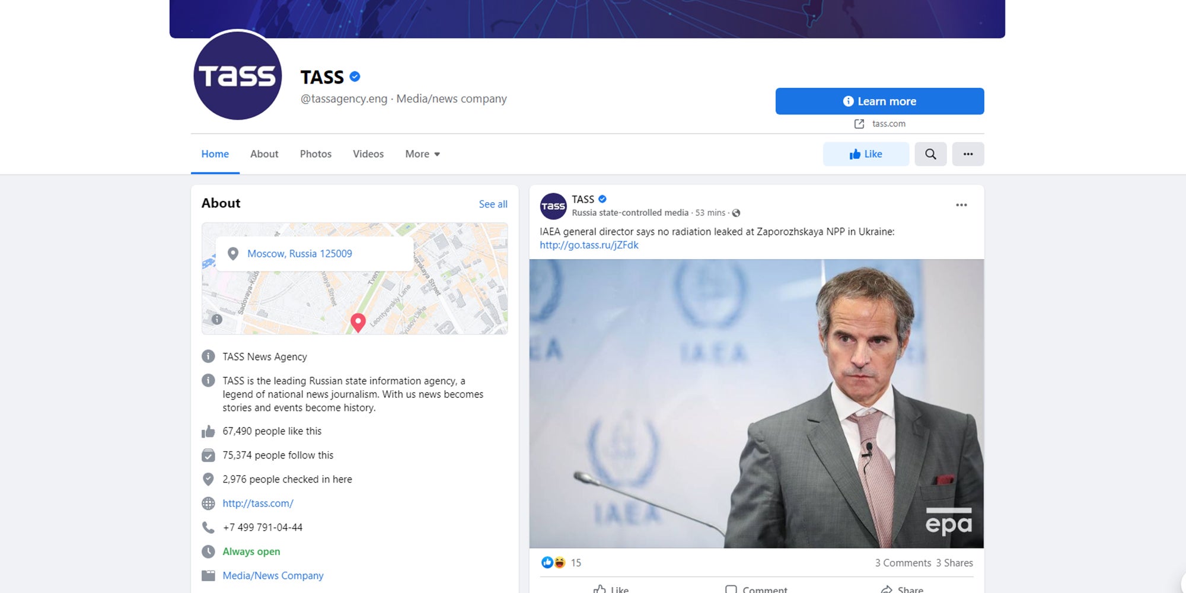1186x593 pixels.
Task: Click the blue verified badge next to TASS
Action: point(354,76)
